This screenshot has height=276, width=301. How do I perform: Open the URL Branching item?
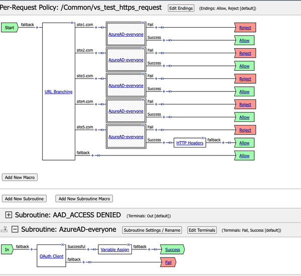58,92
